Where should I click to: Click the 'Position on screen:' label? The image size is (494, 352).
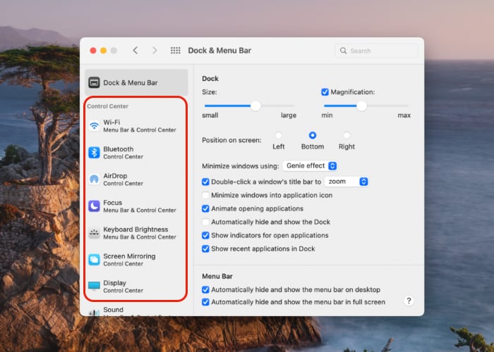click(x=231, y=140)
